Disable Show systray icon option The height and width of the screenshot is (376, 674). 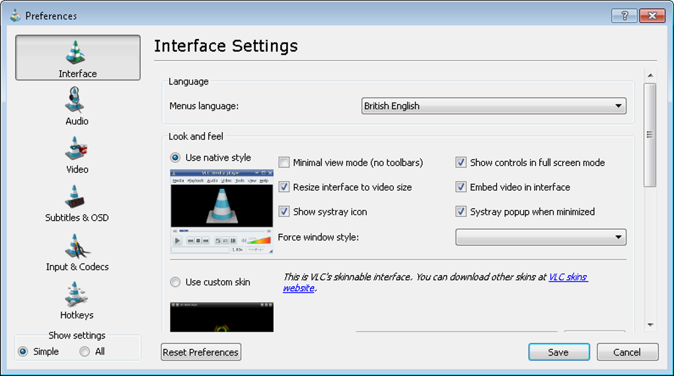point(284,211)
